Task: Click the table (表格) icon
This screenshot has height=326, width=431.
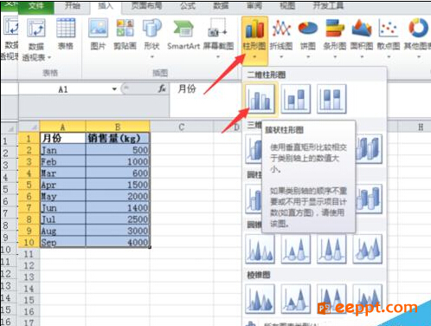Action: [x=66, y=34]
